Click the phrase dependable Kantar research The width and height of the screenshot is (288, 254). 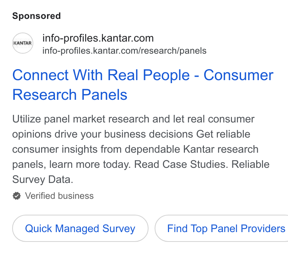click(x=192, y=149)
